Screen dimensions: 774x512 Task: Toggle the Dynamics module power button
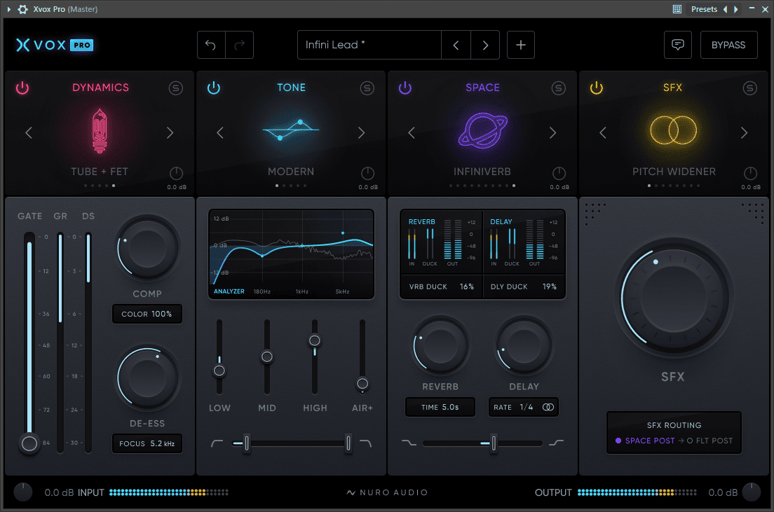pyautogui.click(x=22, y=88)
